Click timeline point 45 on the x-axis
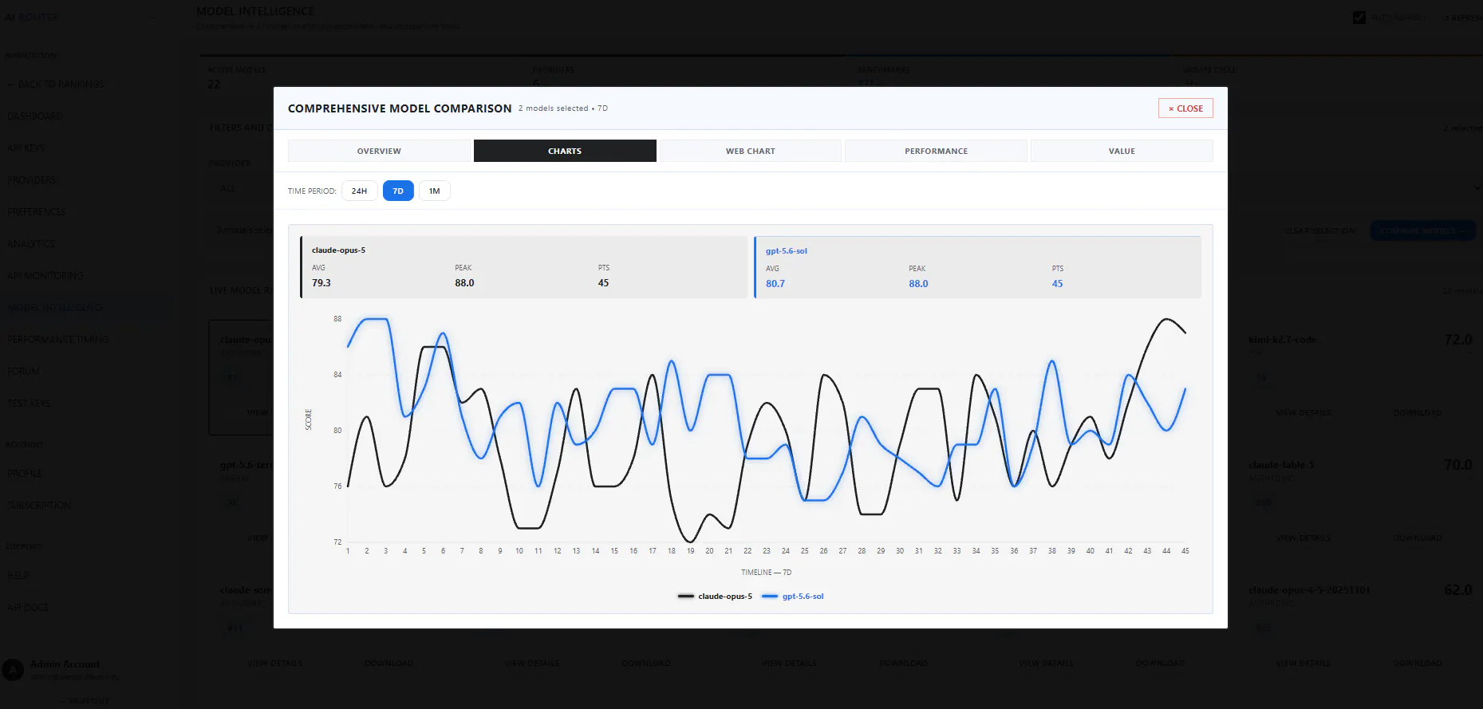This screenshot has height=709, width=1483. click(1185, 551)
